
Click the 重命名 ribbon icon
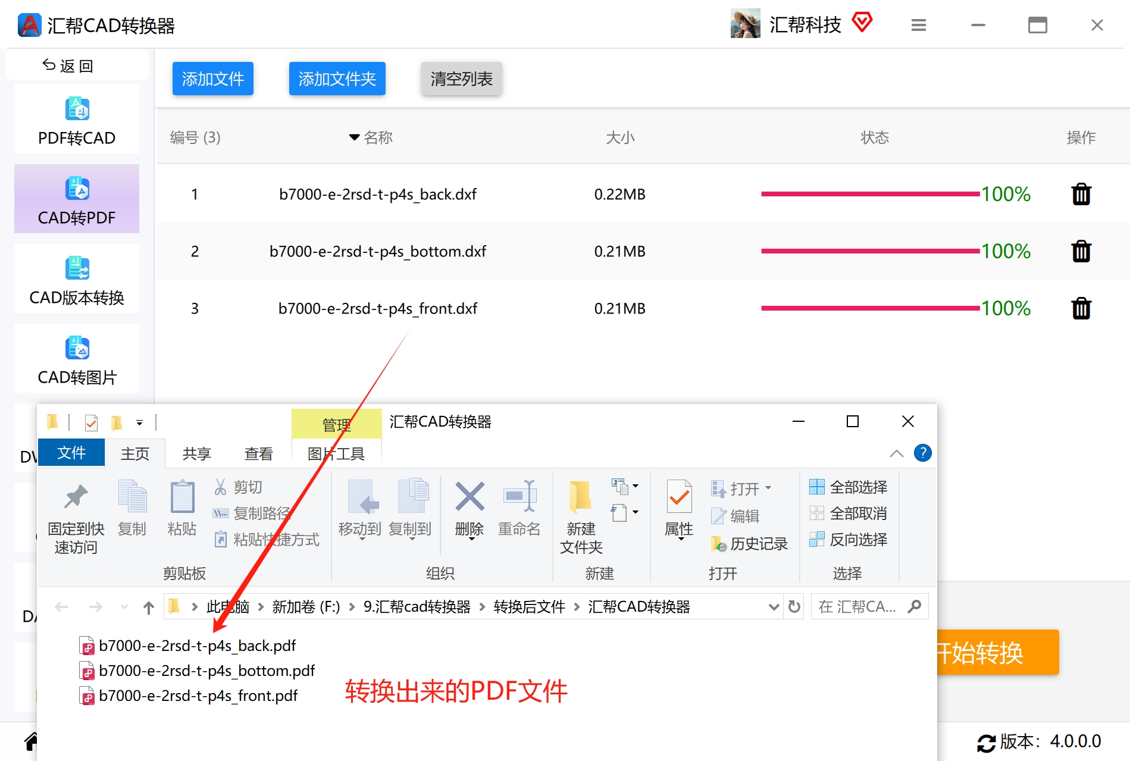click(519, 496)
